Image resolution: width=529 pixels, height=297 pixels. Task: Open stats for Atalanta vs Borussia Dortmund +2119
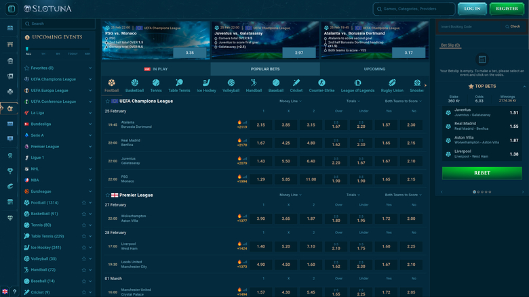coord(242,124)
